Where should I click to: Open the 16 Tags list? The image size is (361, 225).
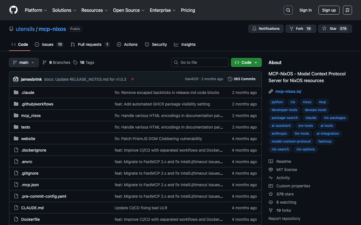[x=84, y=62]
